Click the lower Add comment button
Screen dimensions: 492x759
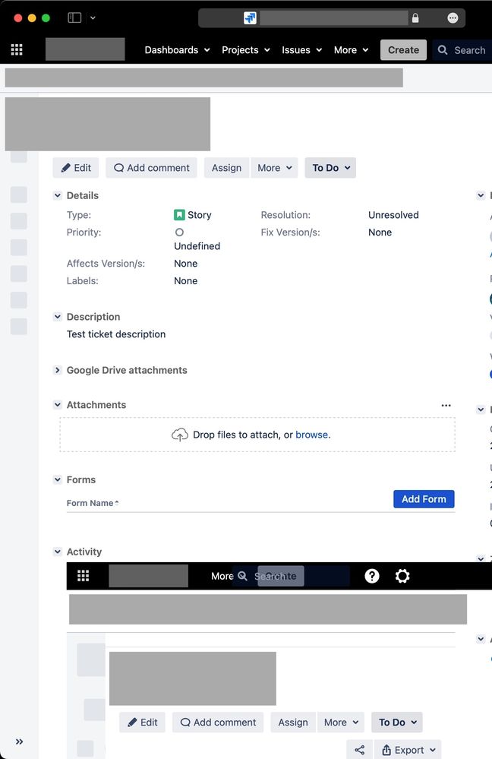tap(218, 723)
